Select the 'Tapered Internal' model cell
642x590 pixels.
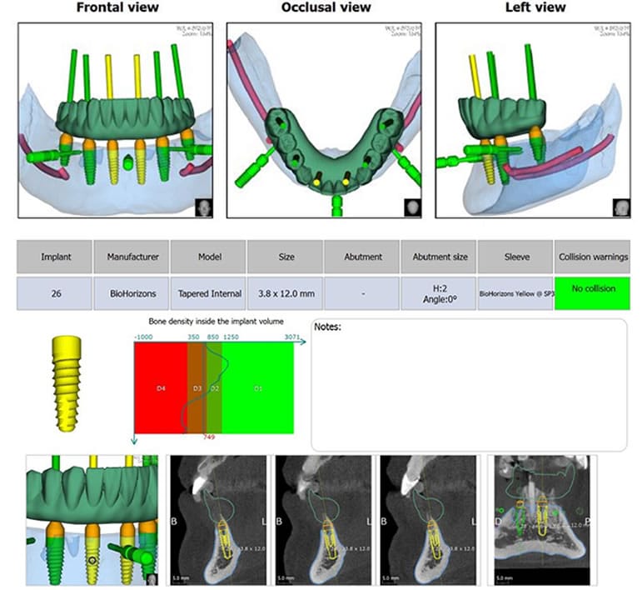(207, 293)
